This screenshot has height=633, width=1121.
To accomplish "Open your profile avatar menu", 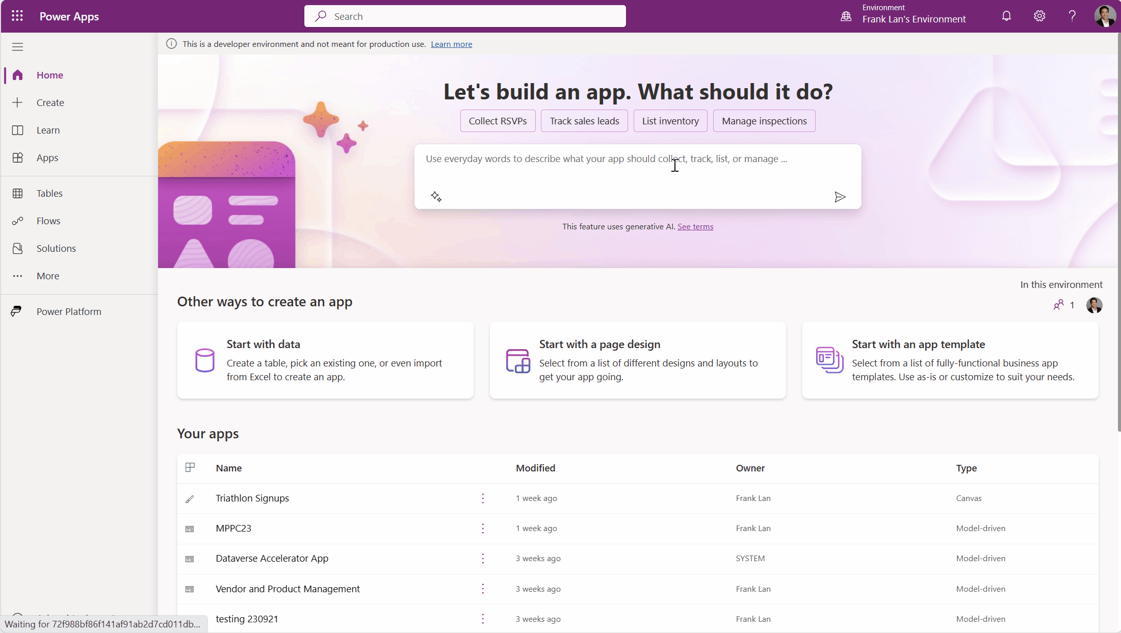I will coord(1105,16).
